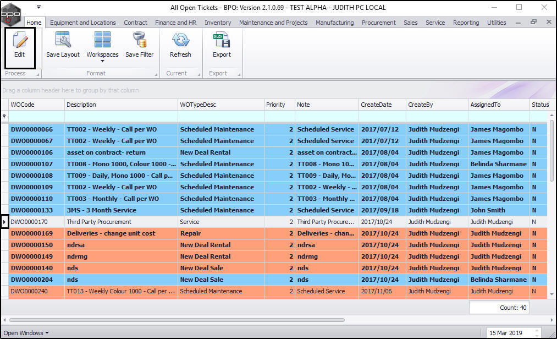Image resolution: width=557 pixels, height=339 pixels.
Task: Open the quick access toolbar dropdown arrow
Action: (x=38, y=7)
